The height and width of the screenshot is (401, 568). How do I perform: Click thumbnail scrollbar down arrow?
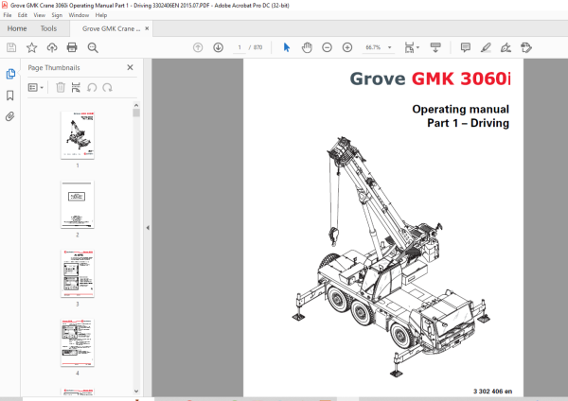(x=136, y=391)
